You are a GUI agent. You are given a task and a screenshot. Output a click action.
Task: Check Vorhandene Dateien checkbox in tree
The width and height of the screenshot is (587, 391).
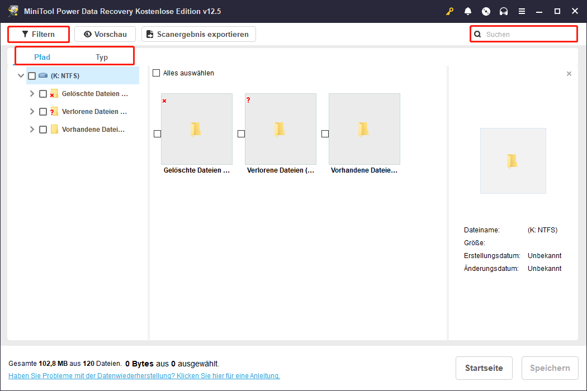pyautogui.click(x=43, y=130)
